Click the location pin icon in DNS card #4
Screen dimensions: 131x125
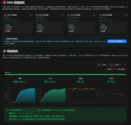[x=101, y=29]
